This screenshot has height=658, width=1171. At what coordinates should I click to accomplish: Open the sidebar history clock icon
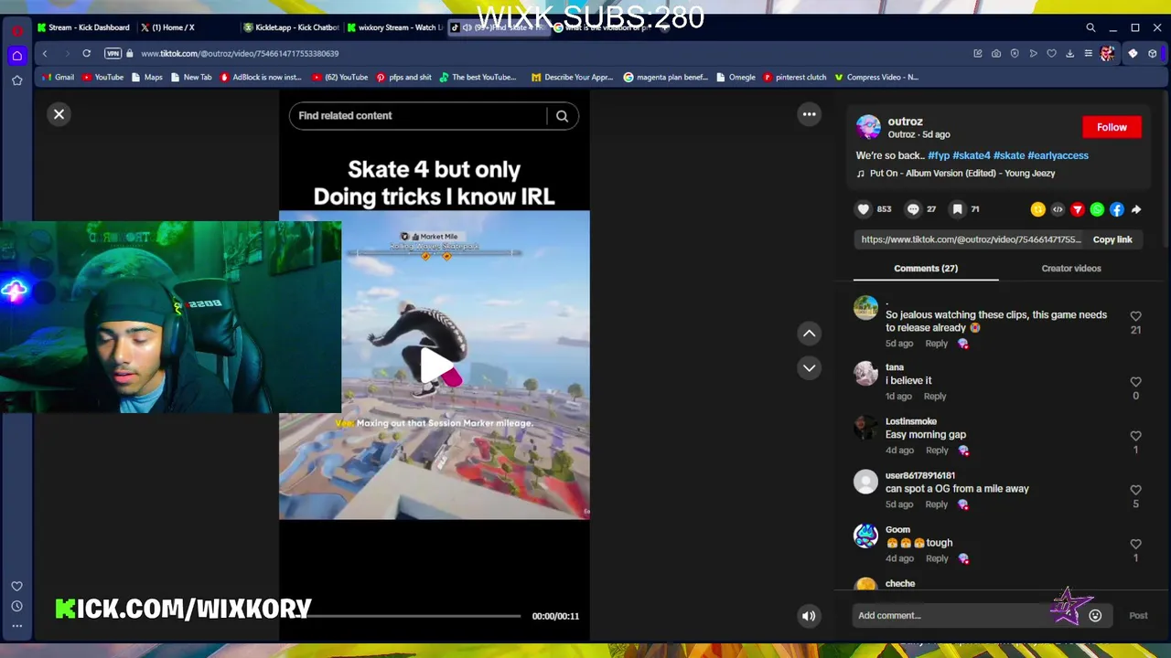pos(16,606)
